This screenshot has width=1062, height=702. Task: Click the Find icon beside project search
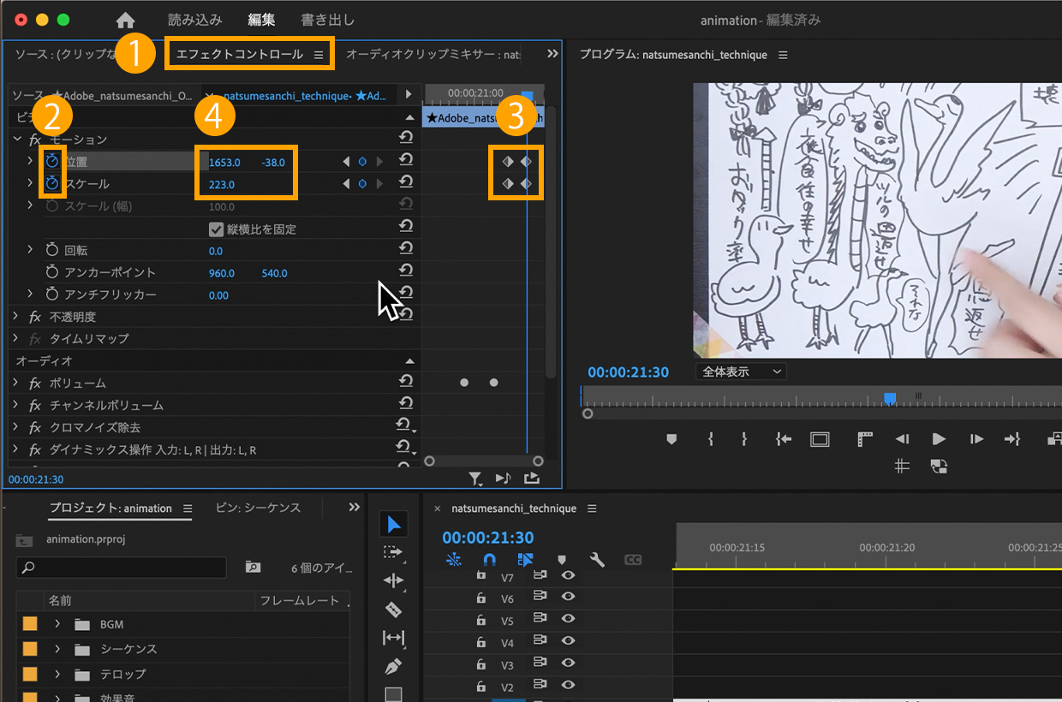[253, 568]
